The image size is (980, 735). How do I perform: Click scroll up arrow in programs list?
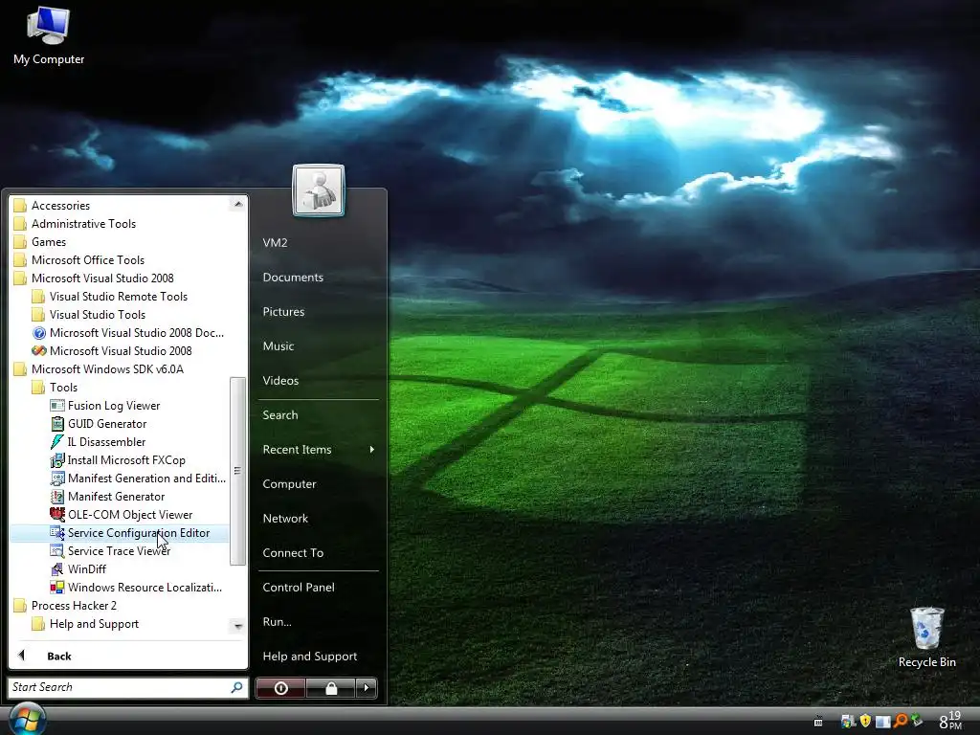237,205
